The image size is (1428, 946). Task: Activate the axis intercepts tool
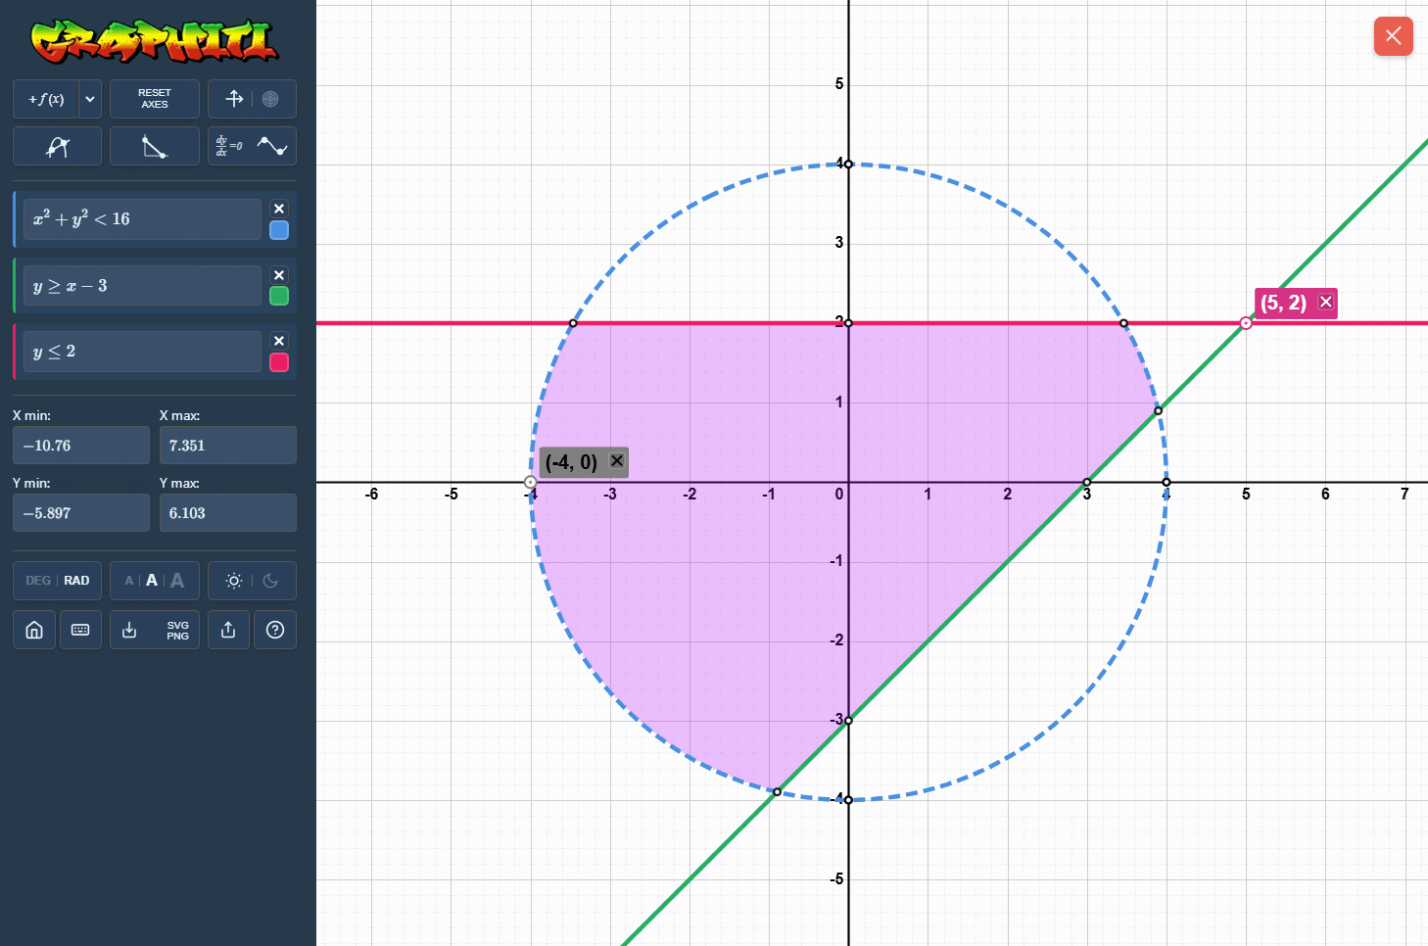click(x=155, y=146)
